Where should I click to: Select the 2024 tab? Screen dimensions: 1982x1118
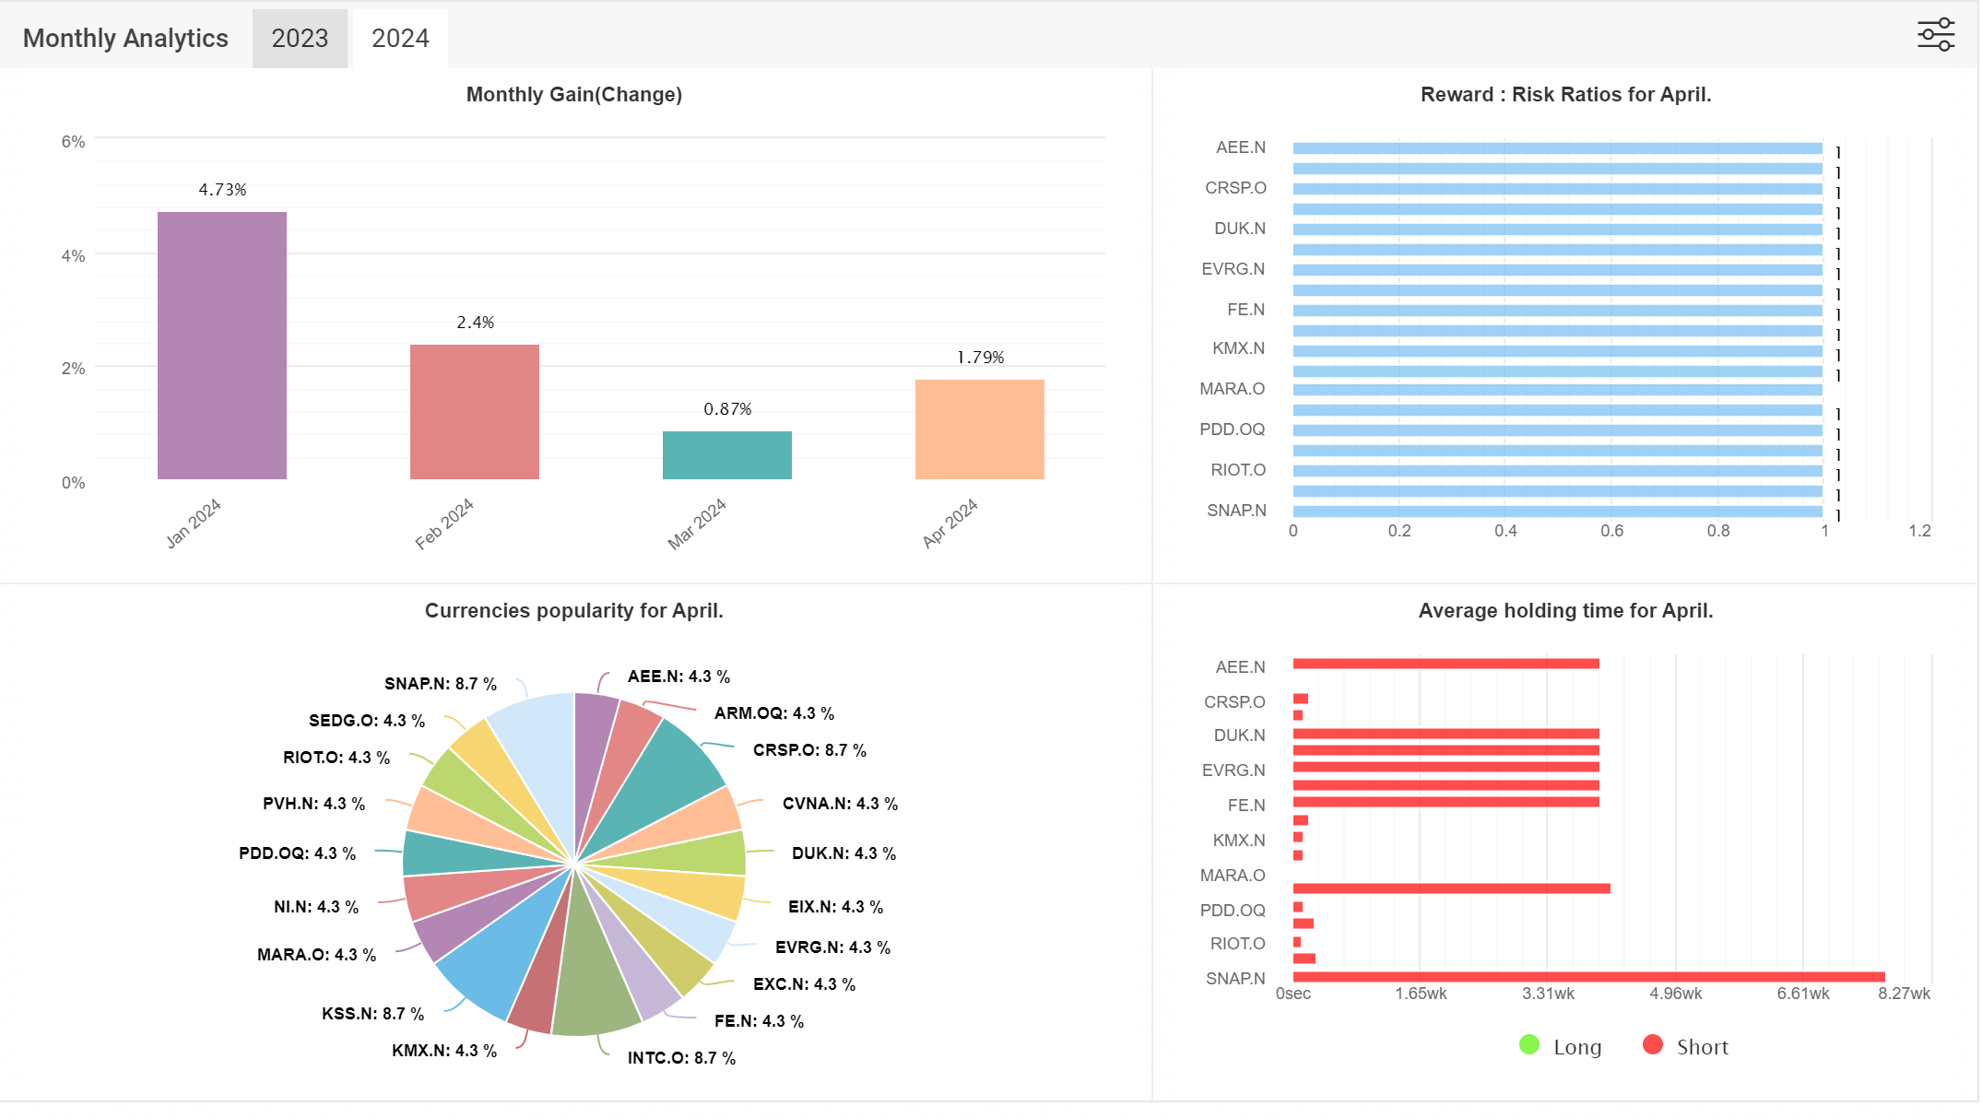400,38
